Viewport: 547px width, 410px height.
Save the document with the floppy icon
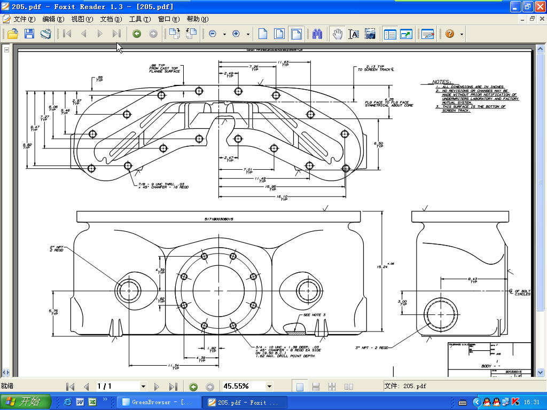pos(29,34)
